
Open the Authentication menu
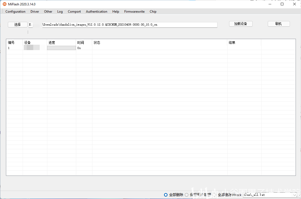coord(96,12)
